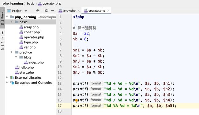Expand Scratches and Consoles node
Screen dimensions: 199x115
pos(7,82)
